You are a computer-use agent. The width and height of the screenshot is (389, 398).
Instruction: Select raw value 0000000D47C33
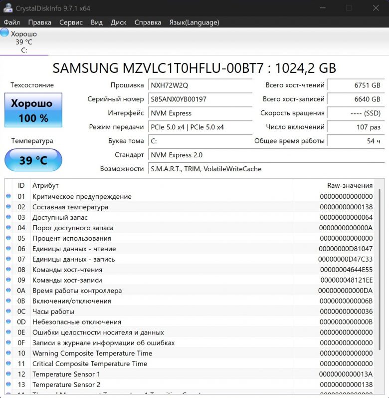(346, 259)
